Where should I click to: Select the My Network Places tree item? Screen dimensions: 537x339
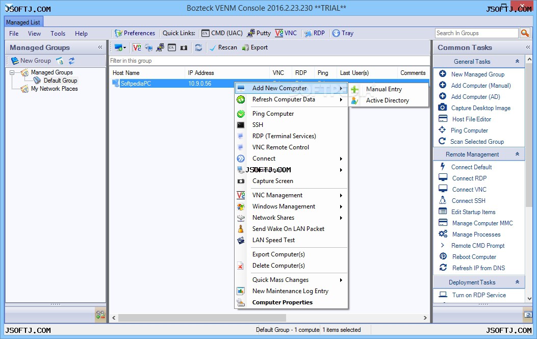pyautogui.click(x=54, y=89)
